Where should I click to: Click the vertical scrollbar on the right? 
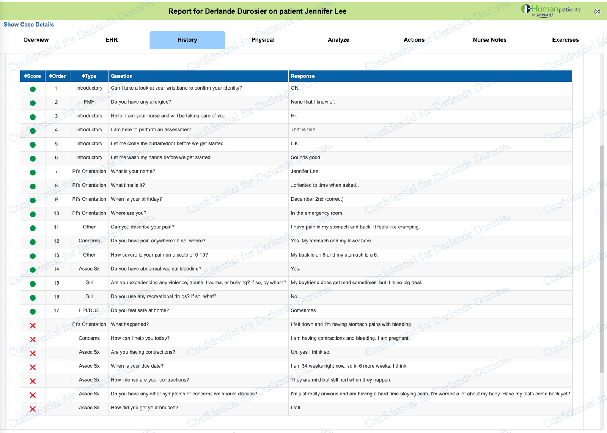coord(601,259)
